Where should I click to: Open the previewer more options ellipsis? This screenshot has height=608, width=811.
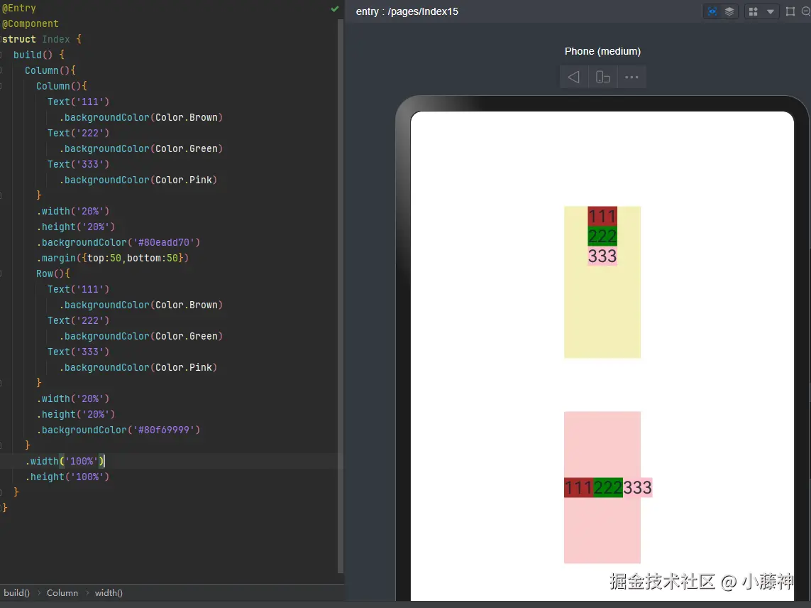click(x=631, y=77)
